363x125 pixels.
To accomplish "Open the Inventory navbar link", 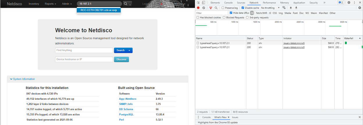I will [x=34, y=4].
